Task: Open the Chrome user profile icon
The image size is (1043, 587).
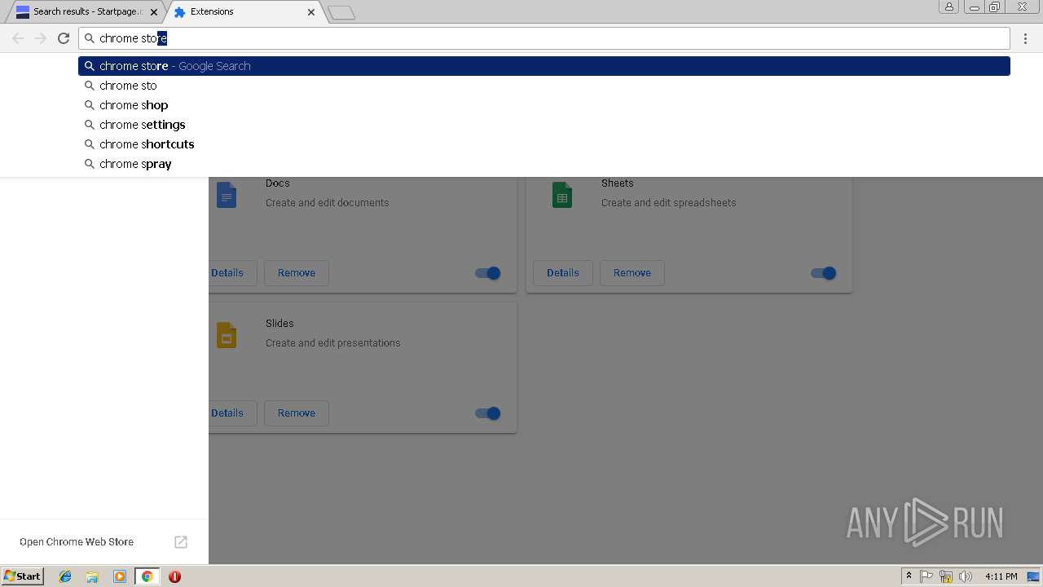Action: pyautogui.click(x=948, y=7)
